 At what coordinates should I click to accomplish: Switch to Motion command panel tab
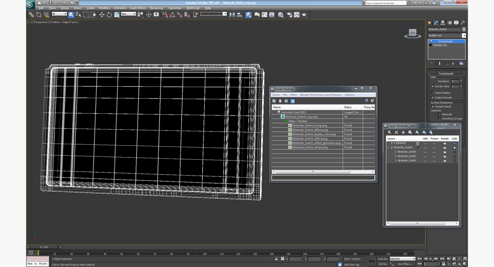tap(450, 23)
